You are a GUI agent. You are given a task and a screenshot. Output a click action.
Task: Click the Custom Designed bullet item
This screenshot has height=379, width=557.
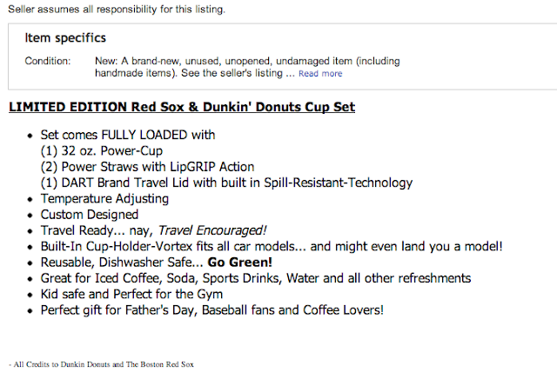point(90,214)
